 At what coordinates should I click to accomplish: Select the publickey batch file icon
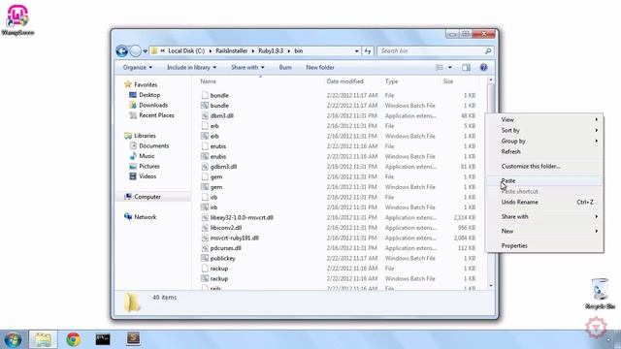click(205, 259)
